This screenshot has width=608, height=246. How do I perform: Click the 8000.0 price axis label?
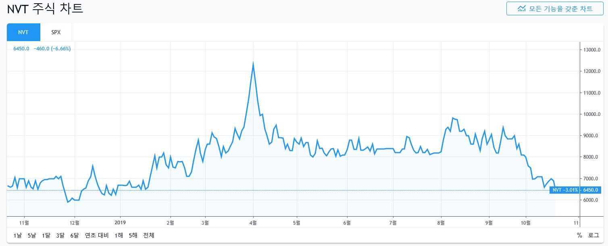coord(591,157)
